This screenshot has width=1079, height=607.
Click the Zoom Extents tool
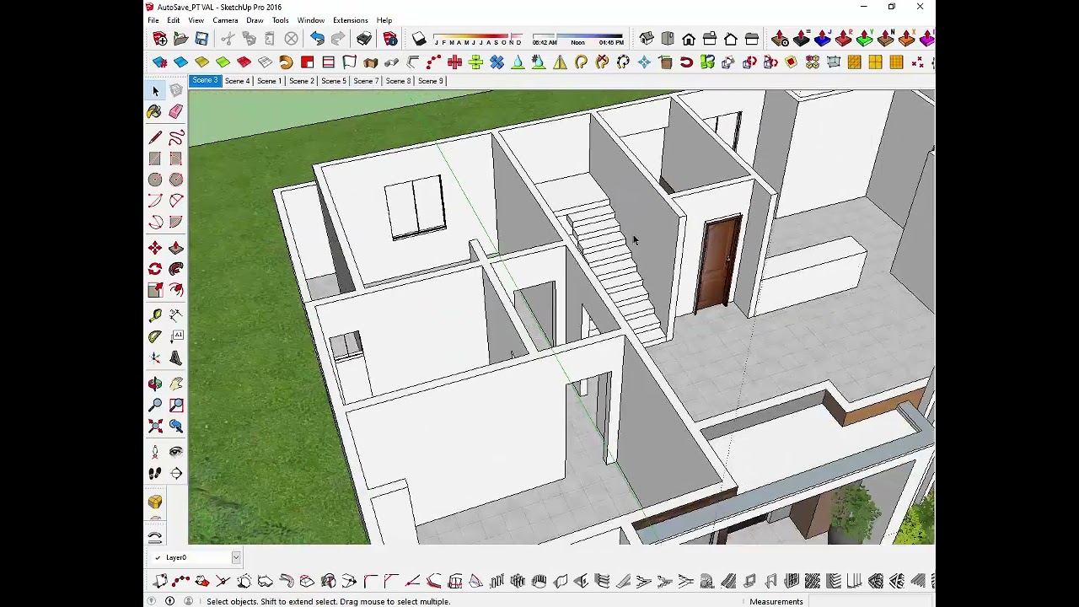coord(155,426)
